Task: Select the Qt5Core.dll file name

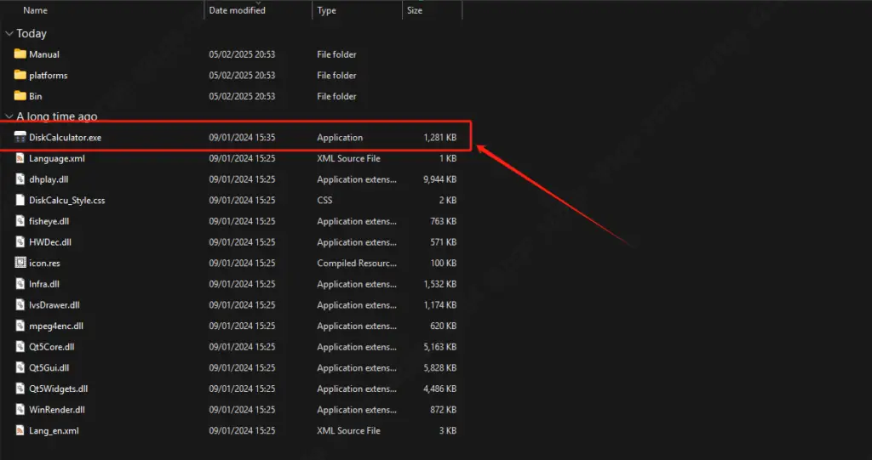Action: click(51, 347)
